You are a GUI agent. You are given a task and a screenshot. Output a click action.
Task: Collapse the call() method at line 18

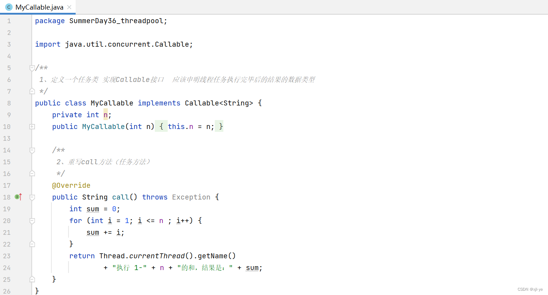[32, 197]
